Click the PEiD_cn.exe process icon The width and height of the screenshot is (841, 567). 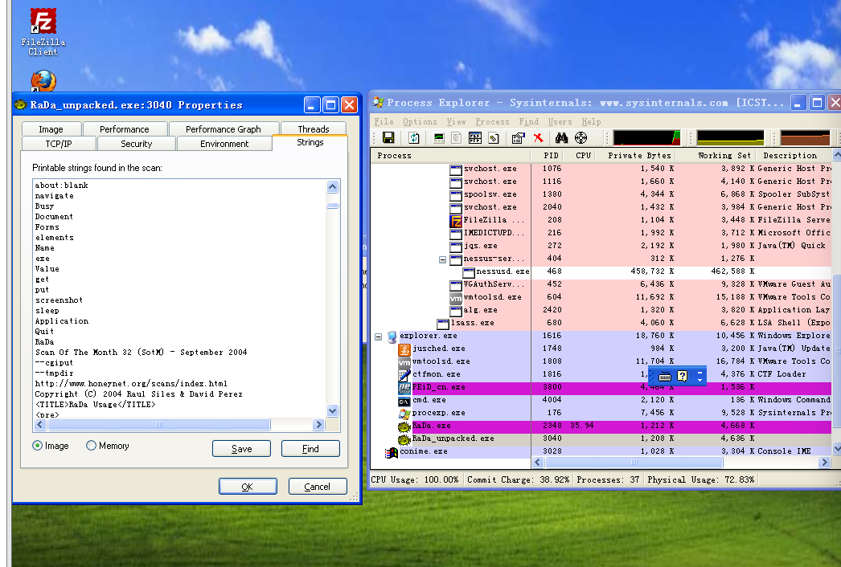(x=404, y=387)
